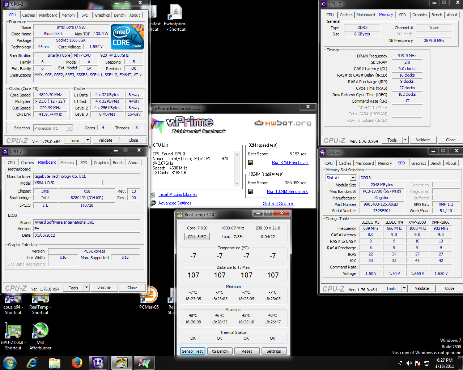Open the RealTemp Shortcut desktop icon
The height and width of the screenshot is (370, 463).
tap(40, 305)
